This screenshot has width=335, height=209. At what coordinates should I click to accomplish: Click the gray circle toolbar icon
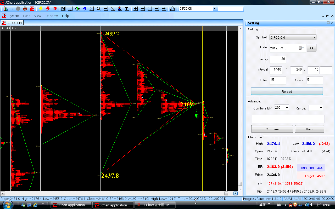pos(18,9)
